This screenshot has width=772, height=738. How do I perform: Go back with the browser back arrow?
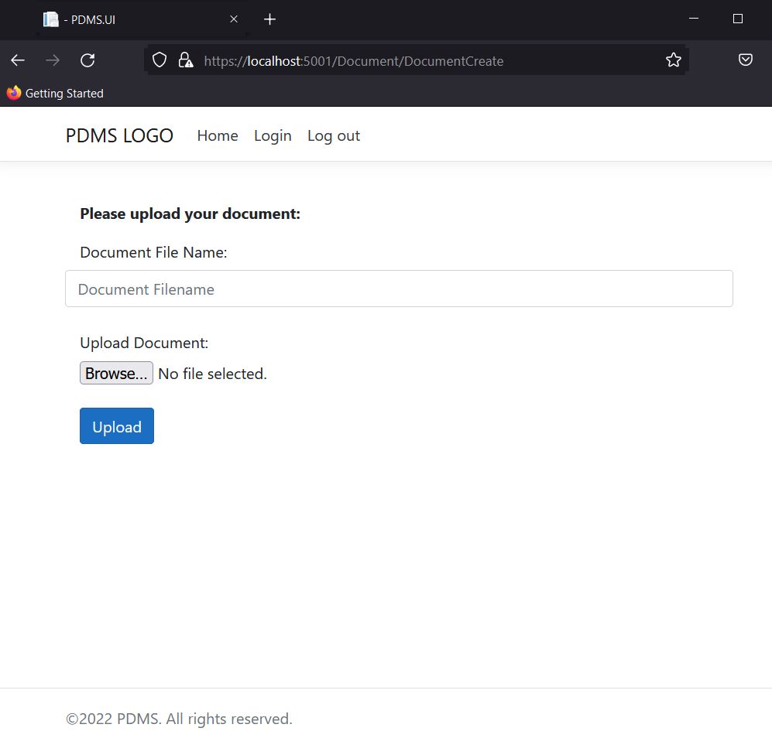point(18,60)
